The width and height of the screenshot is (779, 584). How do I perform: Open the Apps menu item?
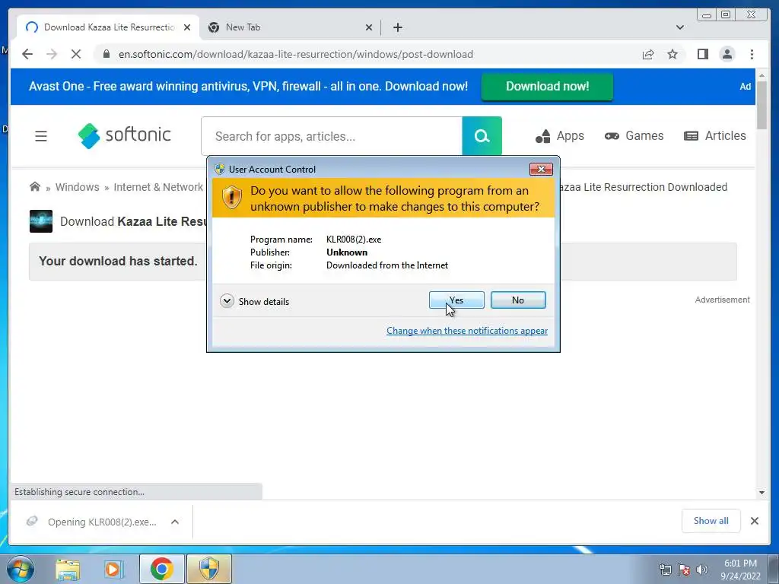(x=560, y=135)
